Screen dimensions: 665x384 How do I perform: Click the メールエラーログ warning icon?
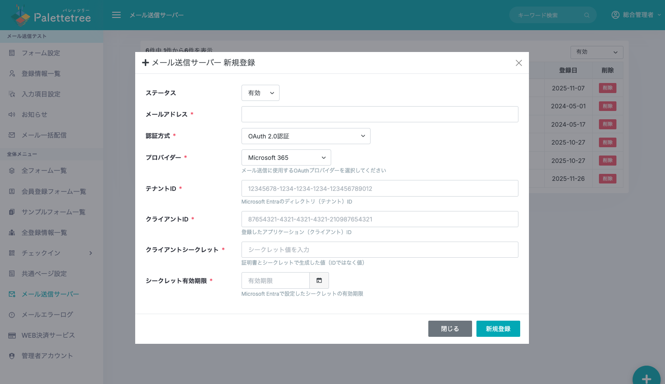click(x=11, y=315)
